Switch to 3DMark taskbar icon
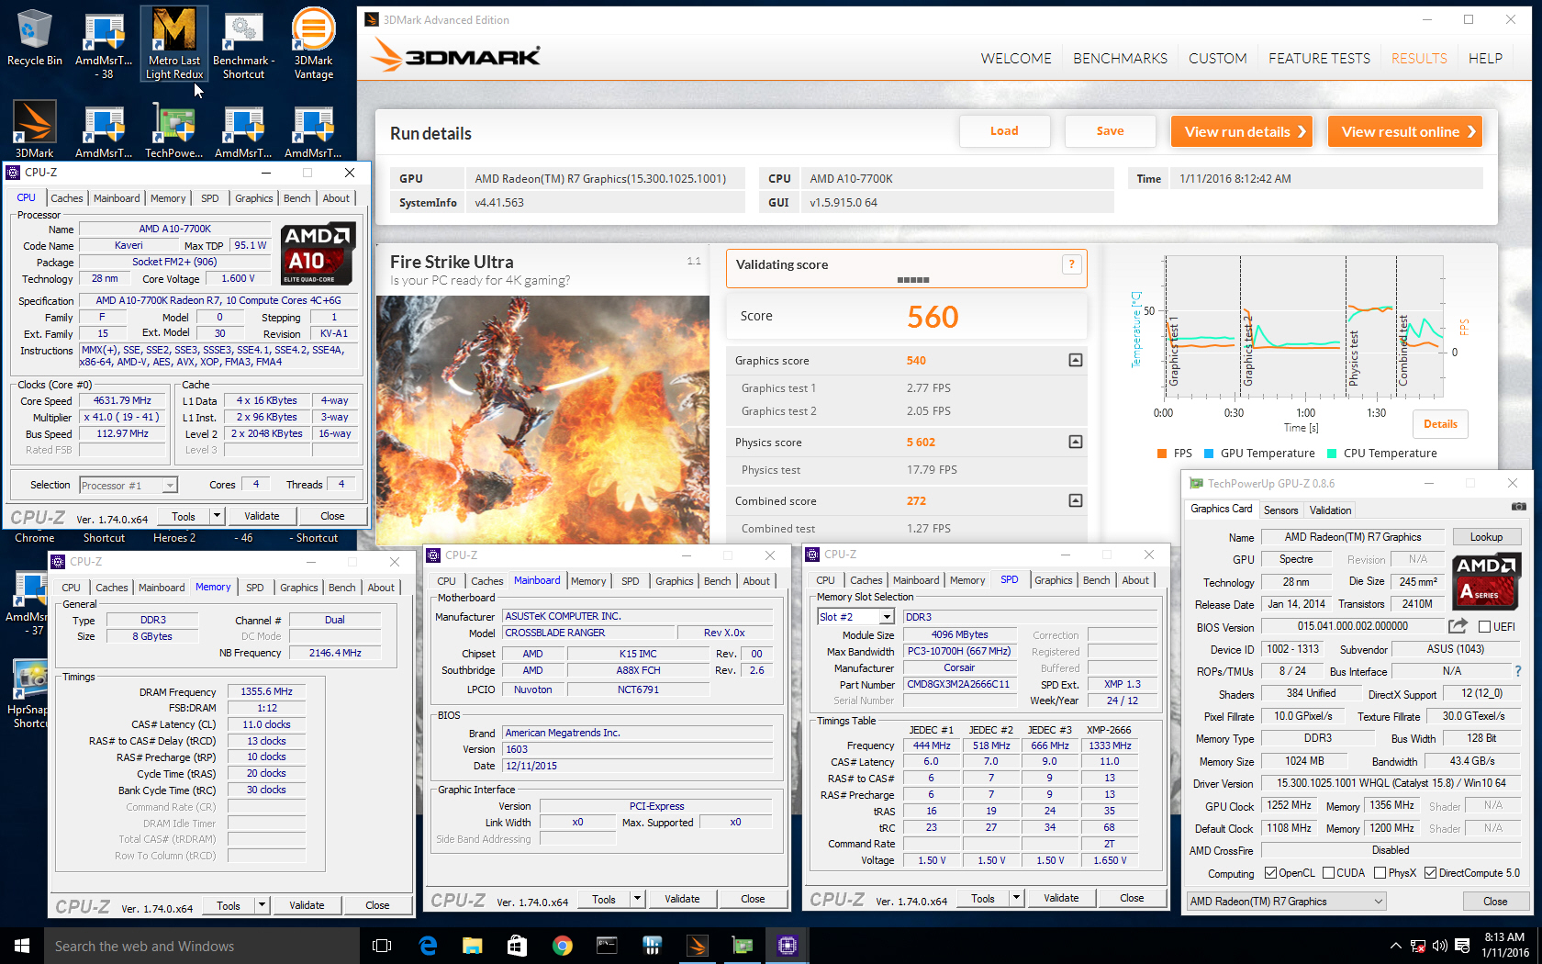Image resolution: width=1542 pixels, height=964 pixels. click(x=697, y=946)
